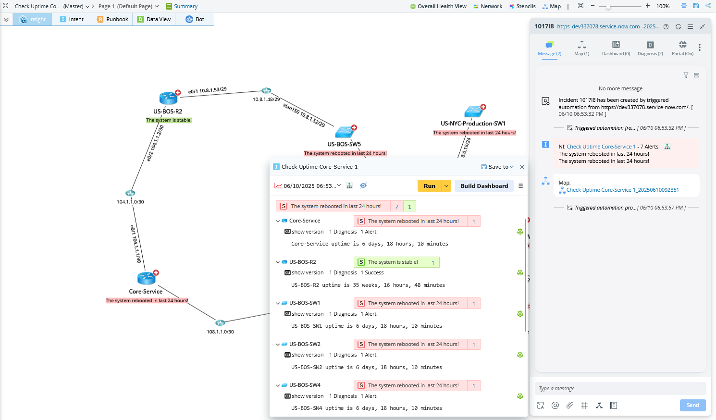Image resolution: width=716 pixels, height=420 pixels.
Task: Toggle the eye visibility icon in the intent popup
Action: pyautogui.click(x=363, y=185)
